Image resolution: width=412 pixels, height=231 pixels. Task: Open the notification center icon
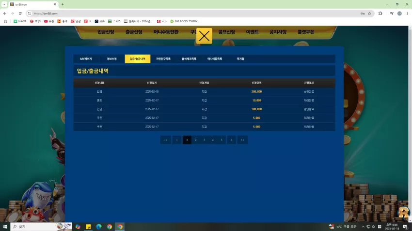405,227
